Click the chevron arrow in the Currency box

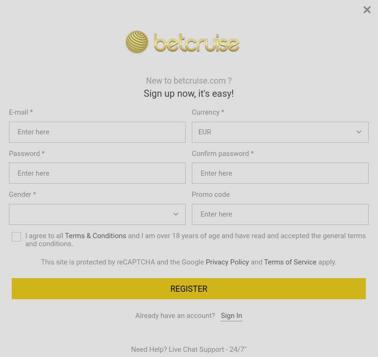pyautogui.click(x=359, y=132)
